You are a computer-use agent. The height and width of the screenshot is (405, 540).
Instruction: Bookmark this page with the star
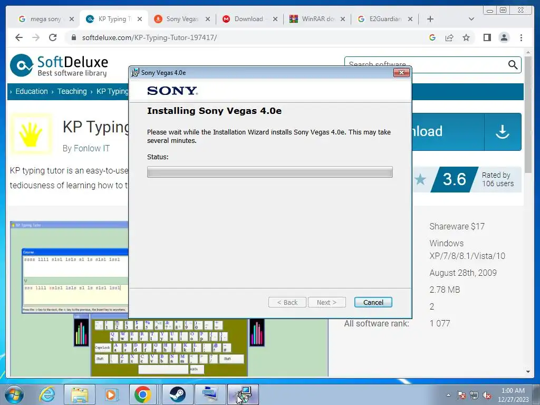[x=466, y=37]
